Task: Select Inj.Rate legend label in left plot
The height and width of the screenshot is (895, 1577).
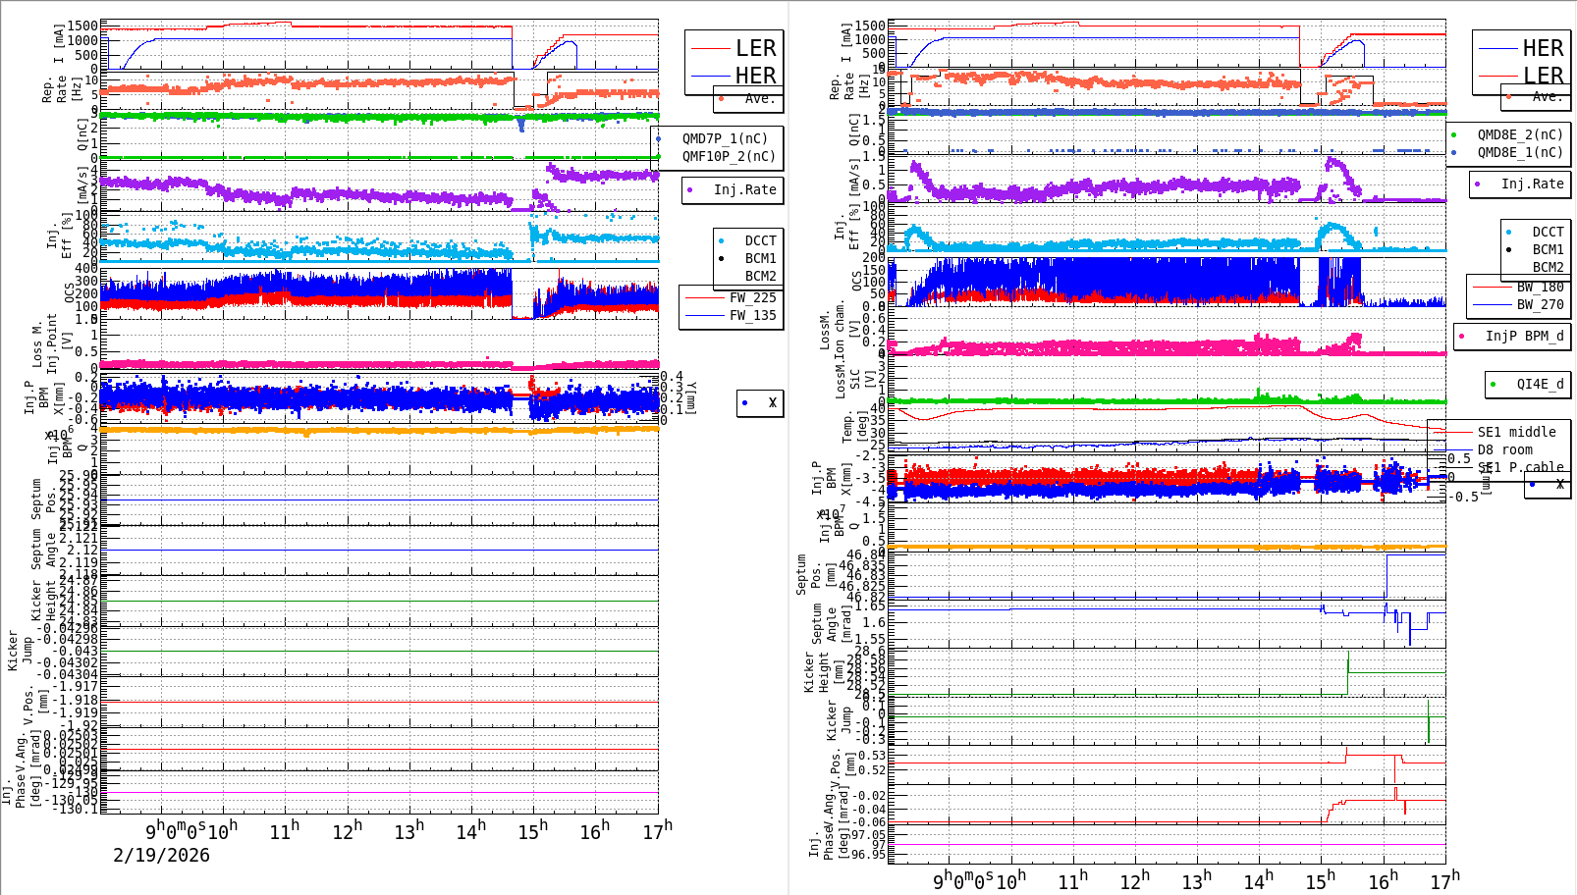Action: pos(745,189)
